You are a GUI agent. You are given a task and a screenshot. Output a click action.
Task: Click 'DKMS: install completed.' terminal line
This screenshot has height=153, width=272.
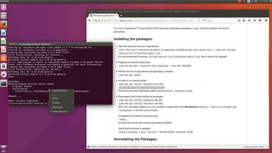[24, 101]
